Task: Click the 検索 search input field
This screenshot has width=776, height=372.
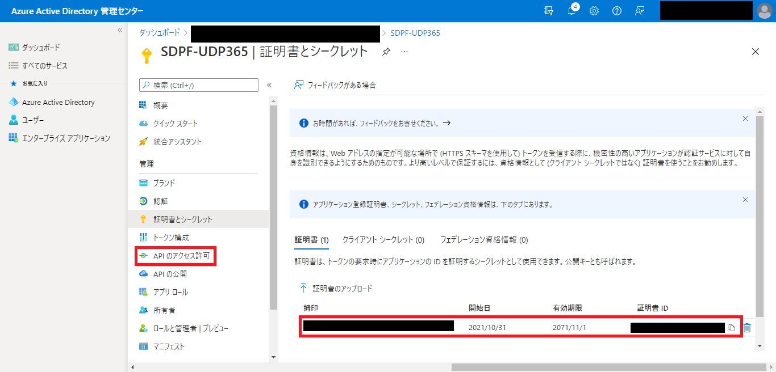Action: click(199, 85)
